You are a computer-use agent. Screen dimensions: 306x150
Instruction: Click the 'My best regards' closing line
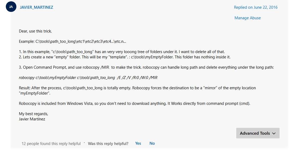[x=33, y=114]
